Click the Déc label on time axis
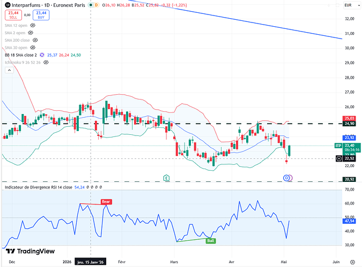362x267 pixels. click(x=12, y=262)
